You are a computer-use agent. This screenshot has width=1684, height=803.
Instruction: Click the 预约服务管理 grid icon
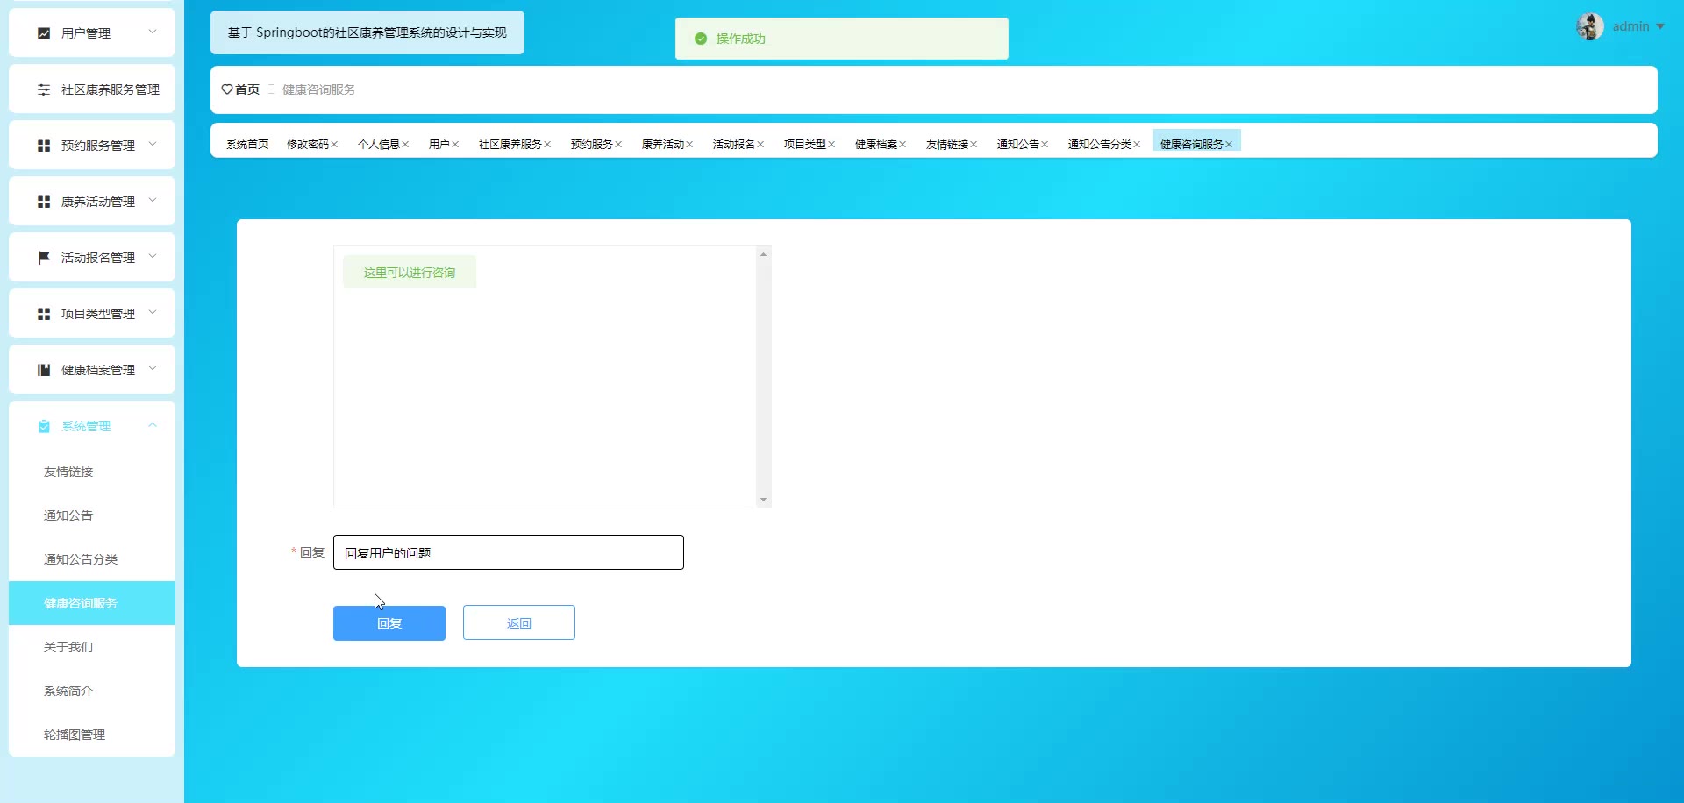pos(44,146)
